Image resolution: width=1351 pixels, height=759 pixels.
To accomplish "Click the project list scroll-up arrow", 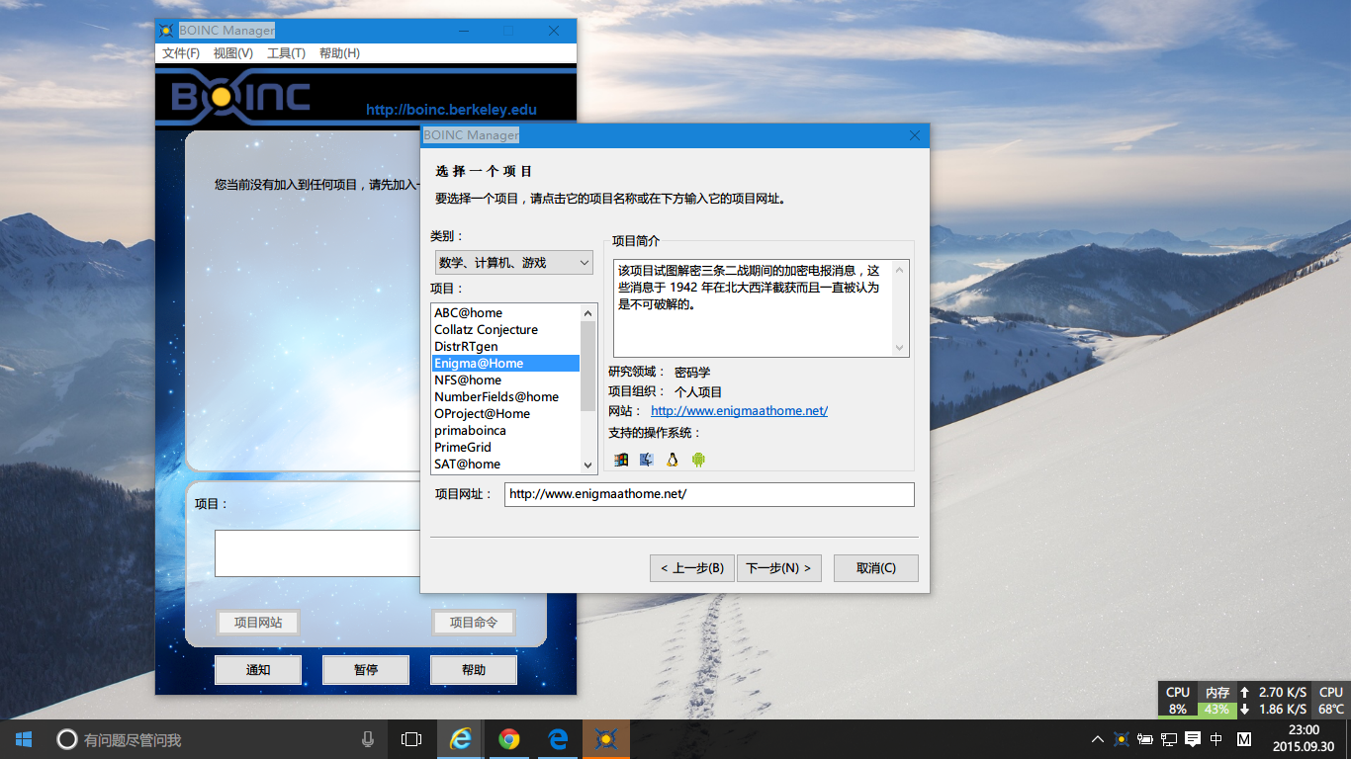I will 588,313.
